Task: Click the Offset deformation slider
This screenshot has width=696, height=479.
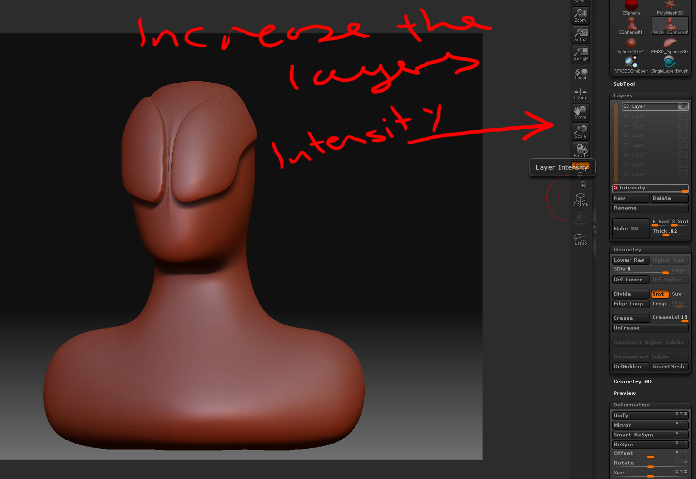Action: tap(650, 454)
